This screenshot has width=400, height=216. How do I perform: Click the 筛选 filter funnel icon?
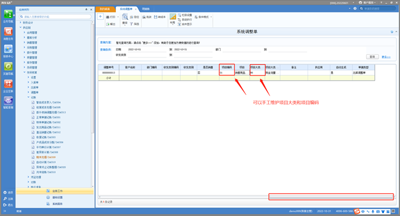[x=131, y=24]
